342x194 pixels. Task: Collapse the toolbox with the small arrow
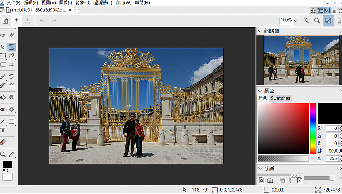16,28
